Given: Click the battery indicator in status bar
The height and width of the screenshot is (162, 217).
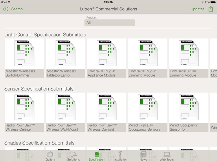Looking at the screenshot, I should [x=213, y=2].
